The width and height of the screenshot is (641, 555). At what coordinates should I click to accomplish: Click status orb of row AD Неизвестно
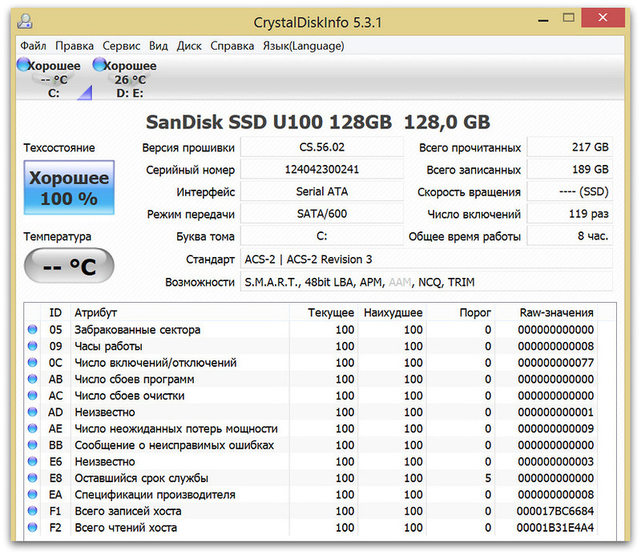click(x=32, y=412)
